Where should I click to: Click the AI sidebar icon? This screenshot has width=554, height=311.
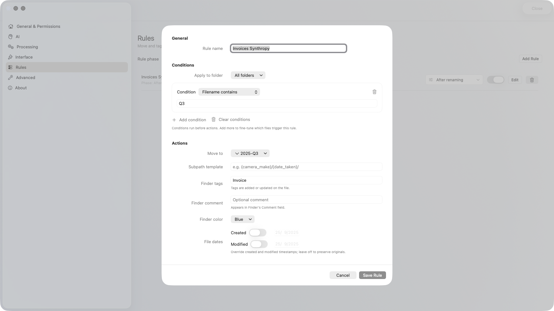tap(11, 37)
